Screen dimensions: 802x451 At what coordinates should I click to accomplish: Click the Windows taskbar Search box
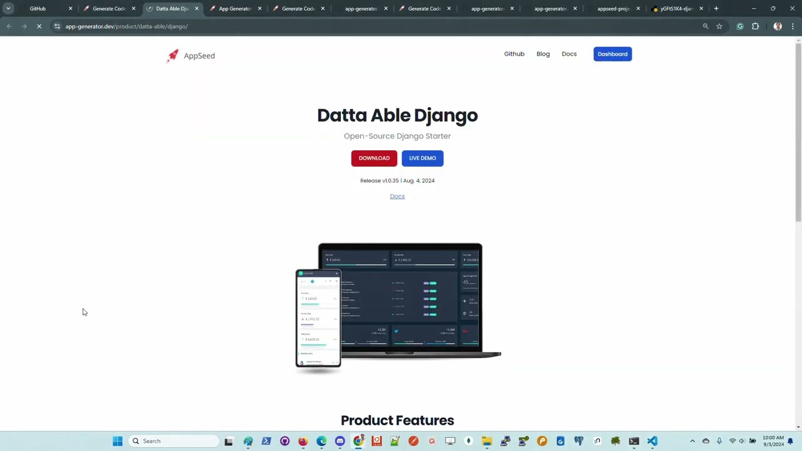[x=173, y=441]
